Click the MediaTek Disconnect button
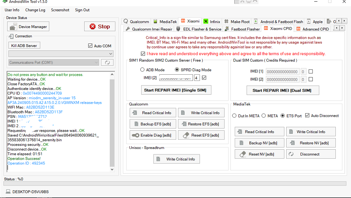This screenshot has height=198, width=351. tap(311, 154)
